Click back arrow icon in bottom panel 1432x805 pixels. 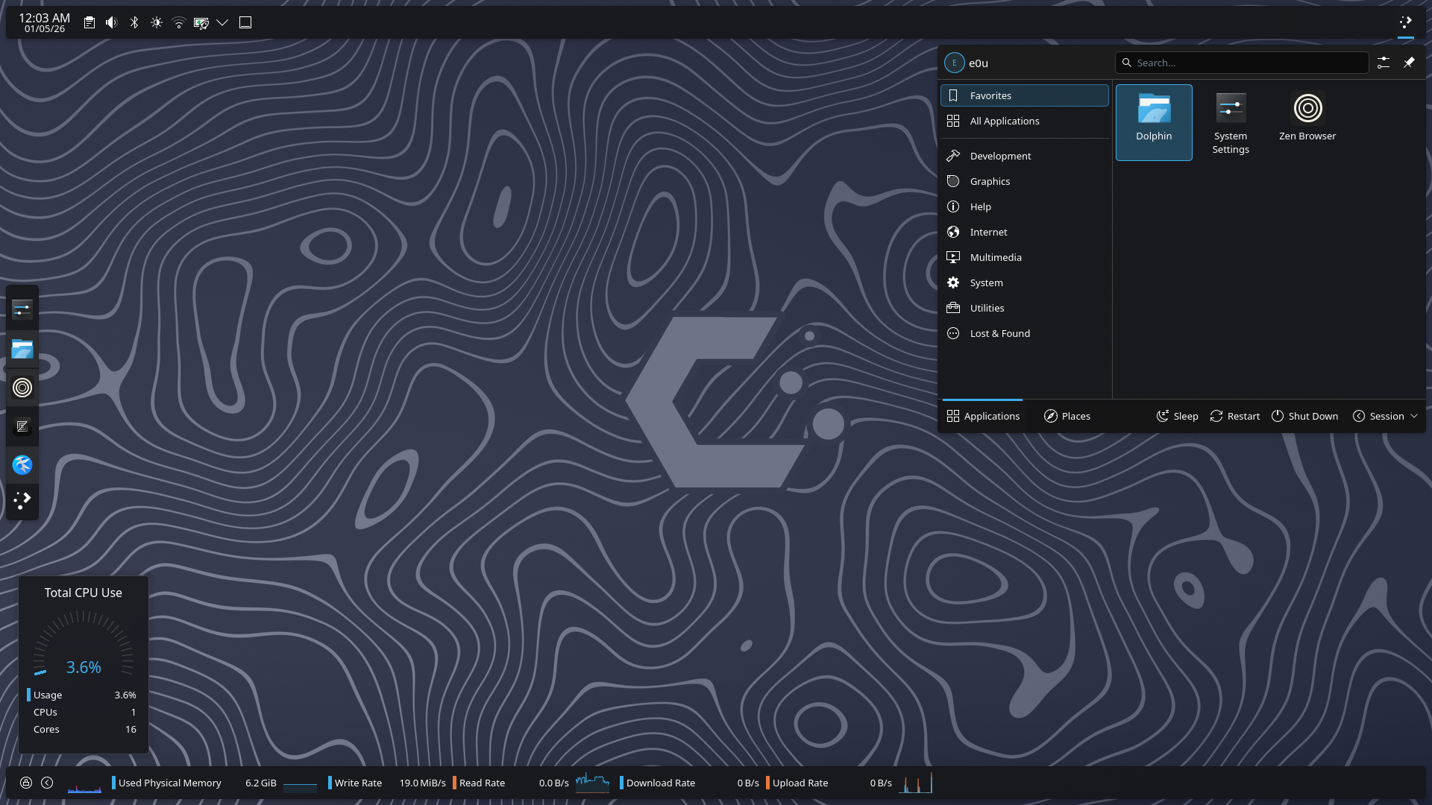point(47,783)
